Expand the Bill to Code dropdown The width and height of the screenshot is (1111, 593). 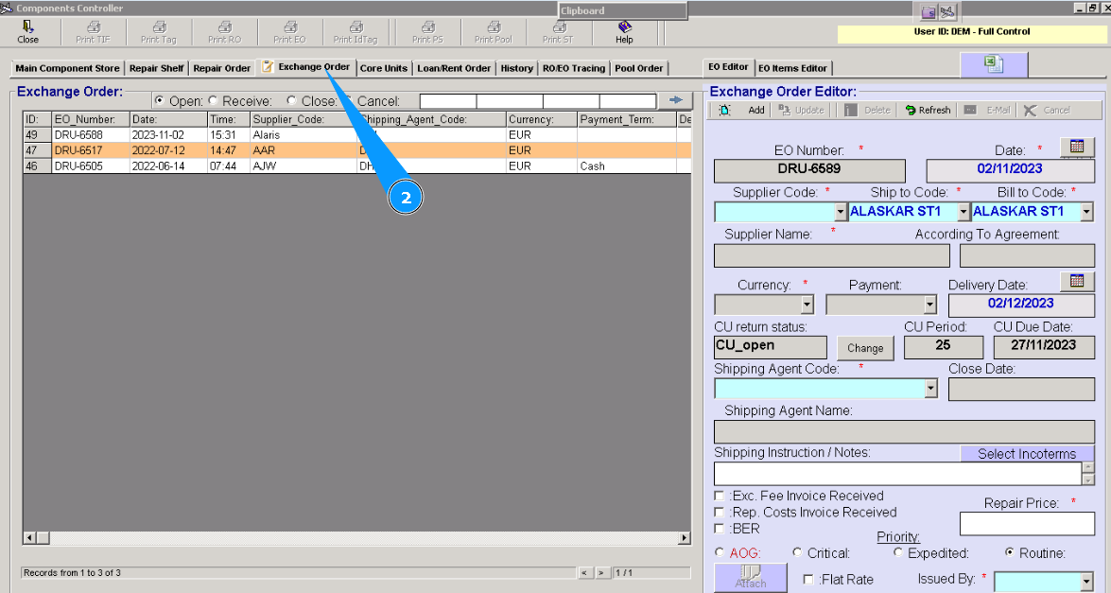click(1087, 212)
